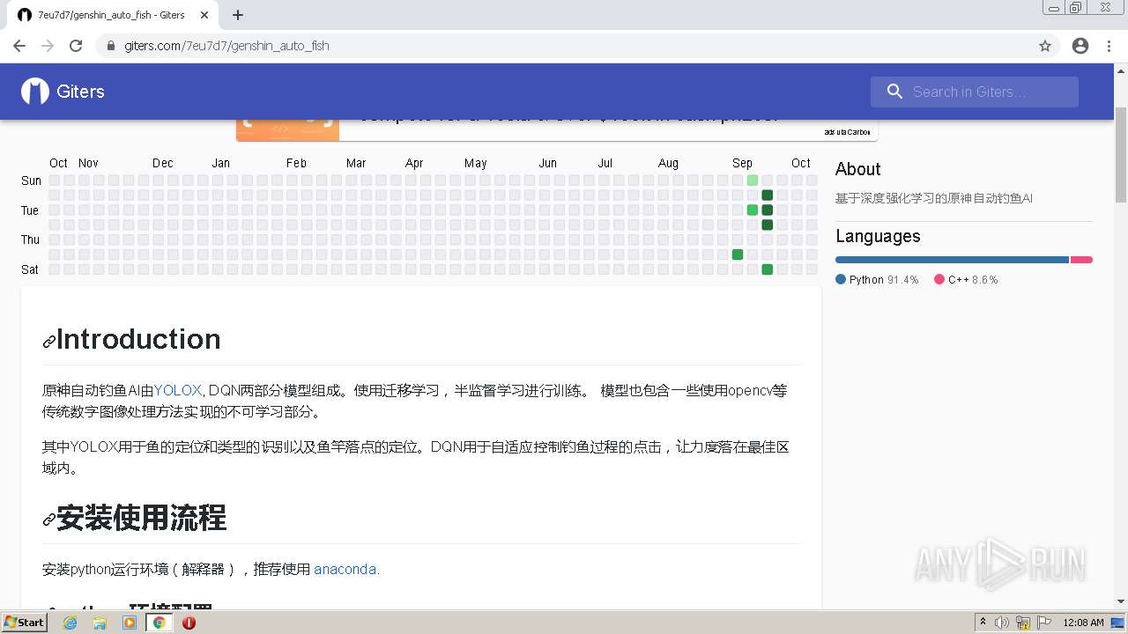Go forward with browser forward arrow
The height and width of the screenshot is (634, 1128).
(x=48, y=46)
